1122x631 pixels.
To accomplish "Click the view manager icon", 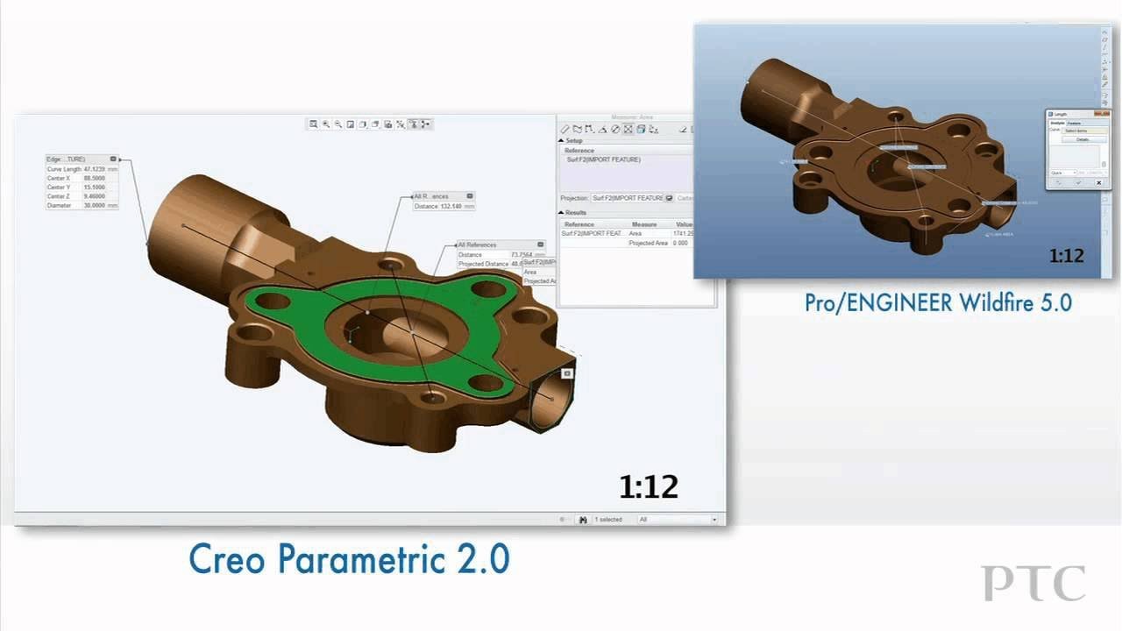I will 387,124.
